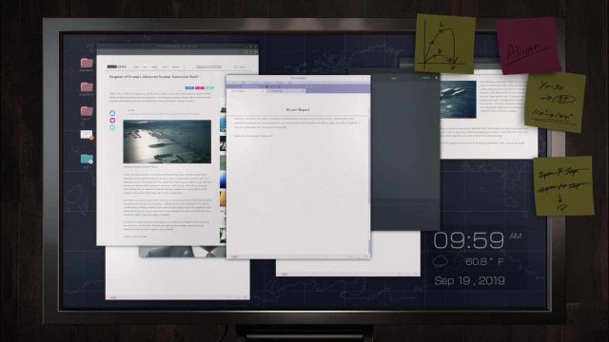Screen dimensions: 609x342
Task: Click the blue share button under headline
Action: point(189,88)
